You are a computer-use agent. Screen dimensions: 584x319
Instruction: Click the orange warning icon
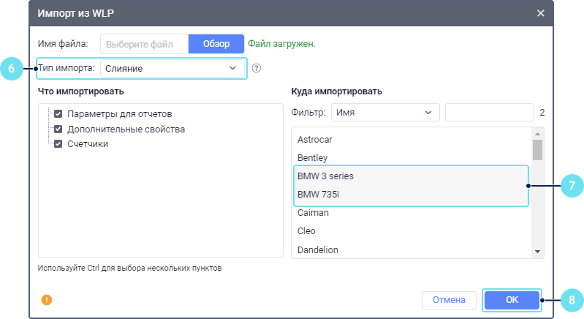coord(47,299)
